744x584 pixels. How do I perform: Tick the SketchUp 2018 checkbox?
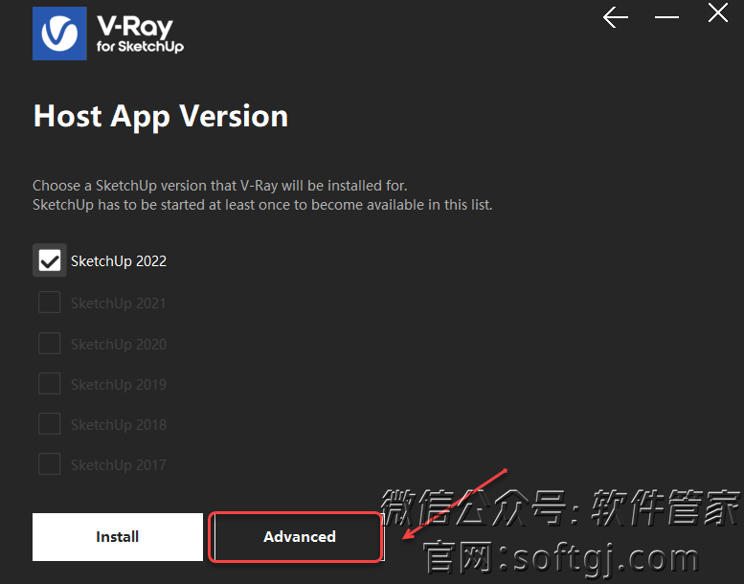click(50, 424)
